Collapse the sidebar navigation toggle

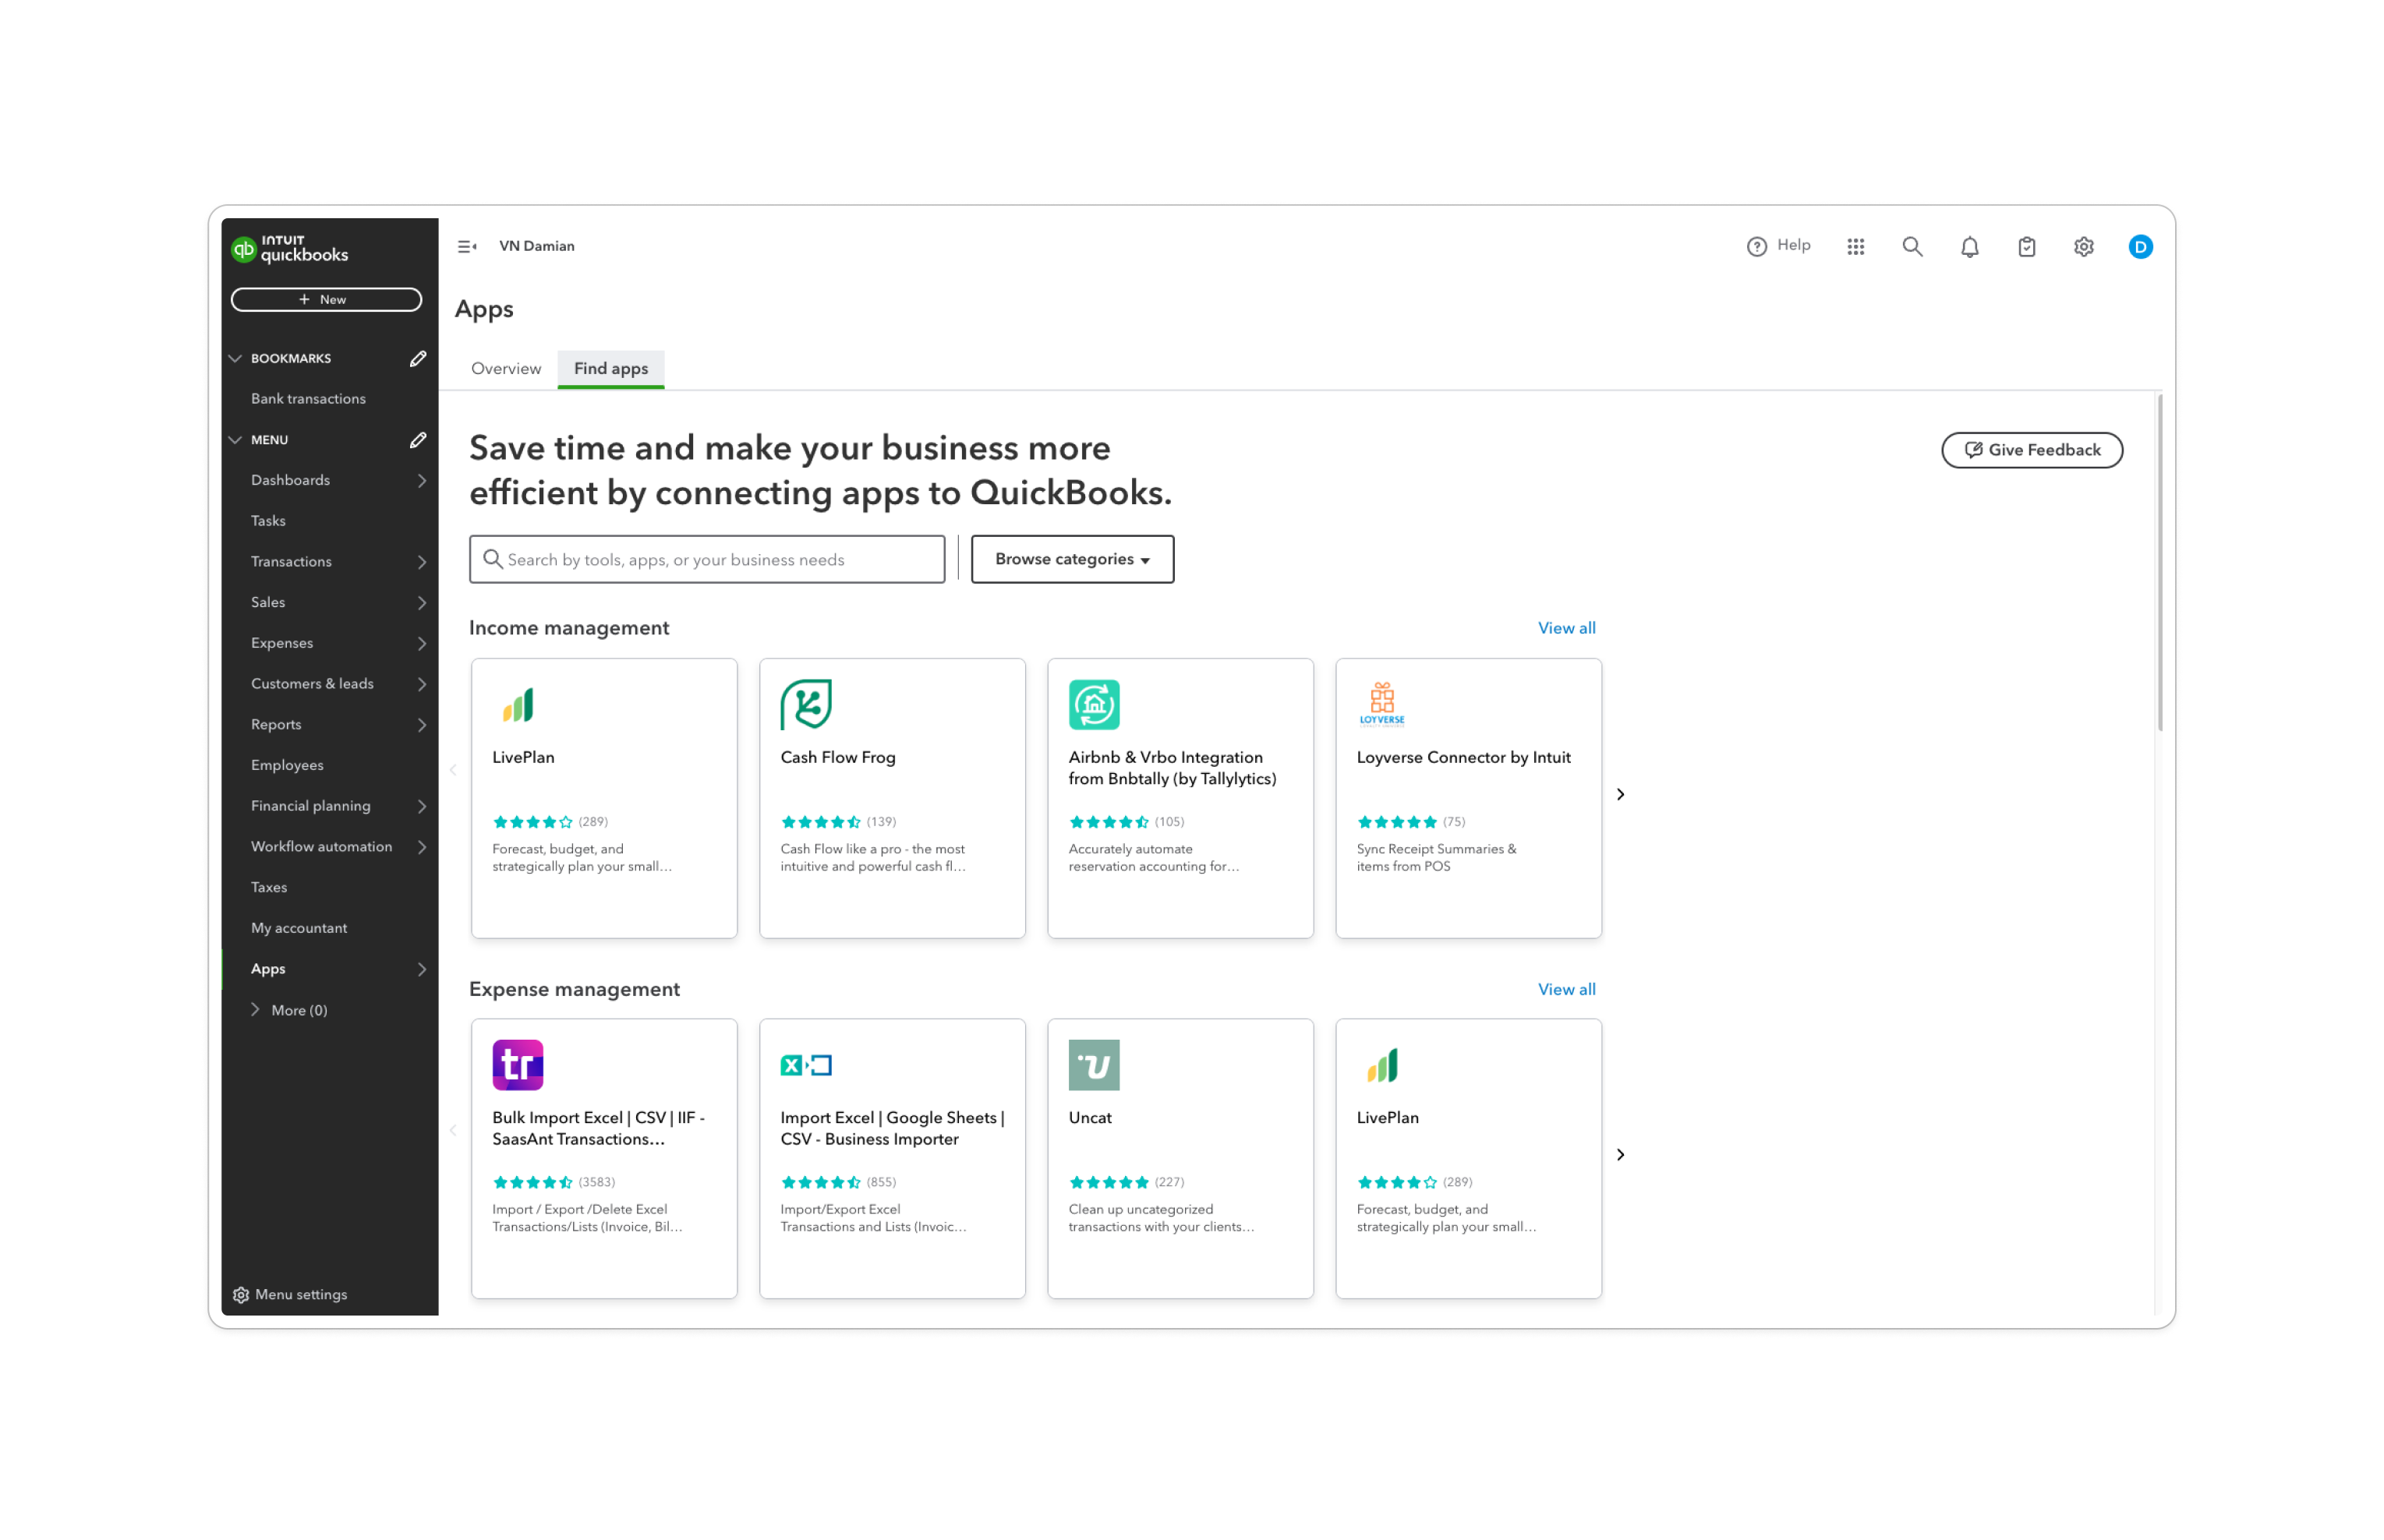tap(467, 246)
